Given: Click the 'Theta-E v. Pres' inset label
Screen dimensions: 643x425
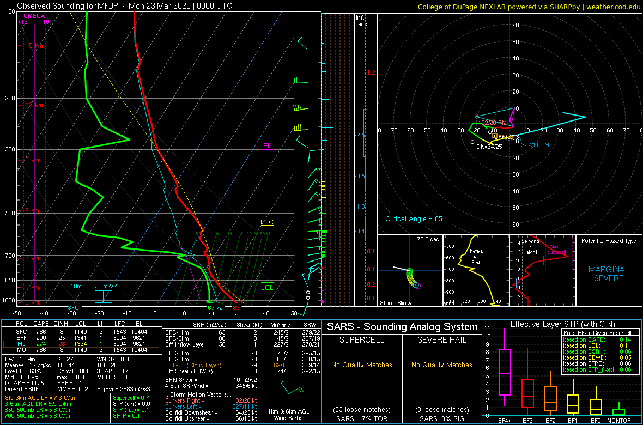Looking at the screenshot, I should (476, 257).
